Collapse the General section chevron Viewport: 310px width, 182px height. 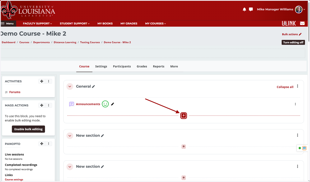click(70, 86)
